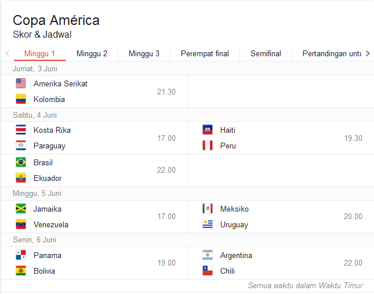This screenshot has height=294, width=374.
Task: Click the Brazil flag icon
Action: (x=21, y=162)
